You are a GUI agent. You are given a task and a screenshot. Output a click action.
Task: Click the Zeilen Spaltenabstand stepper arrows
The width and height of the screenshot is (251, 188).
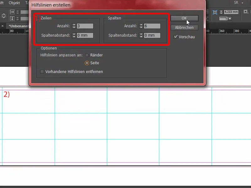coord(74,35)
